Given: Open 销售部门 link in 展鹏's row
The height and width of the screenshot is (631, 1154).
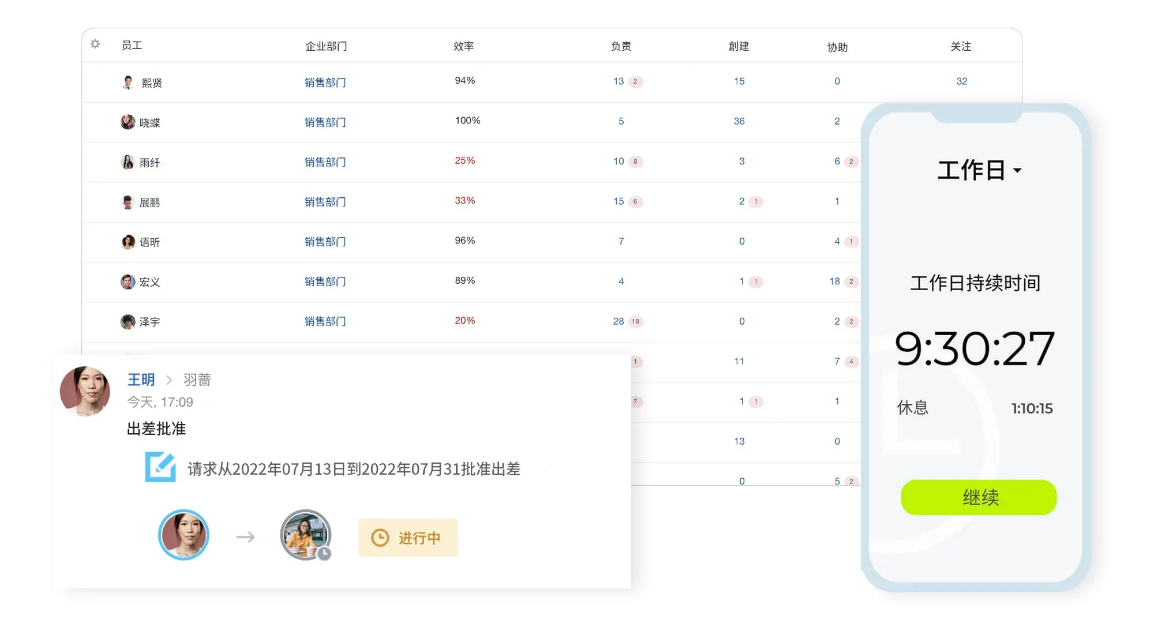Looking at the screenshot, I should [325, 202].
